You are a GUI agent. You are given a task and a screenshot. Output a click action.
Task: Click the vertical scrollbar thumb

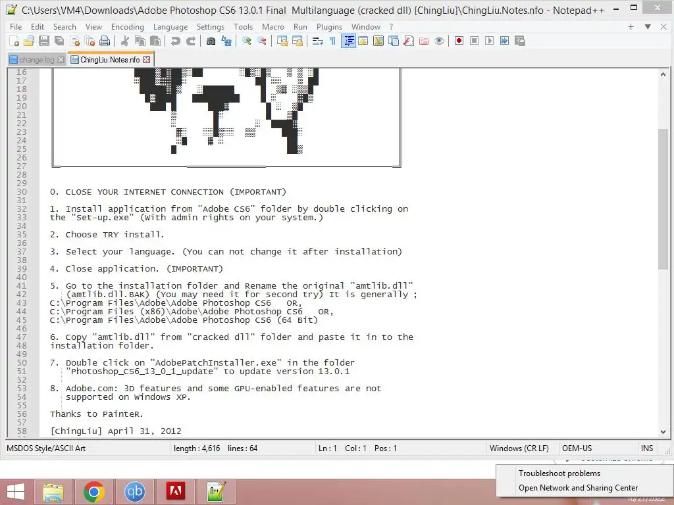tap(663, 199)
